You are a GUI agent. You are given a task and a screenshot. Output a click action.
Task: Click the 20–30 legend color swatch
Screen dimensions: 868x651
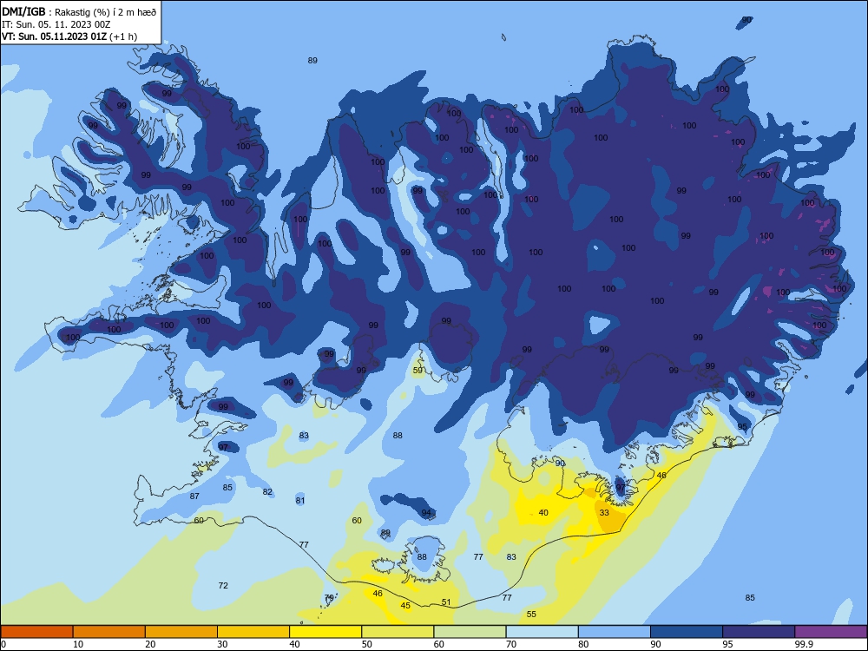181,632
